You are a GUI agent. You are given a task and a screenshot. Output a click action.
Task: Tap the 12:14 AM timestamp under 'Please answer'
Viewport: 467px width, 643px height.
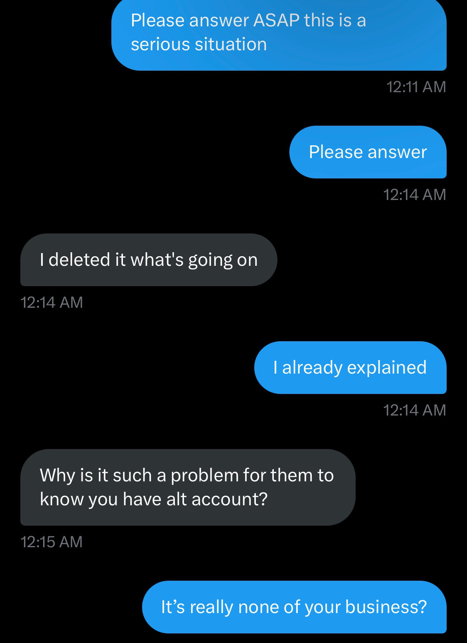pos(414,194)
